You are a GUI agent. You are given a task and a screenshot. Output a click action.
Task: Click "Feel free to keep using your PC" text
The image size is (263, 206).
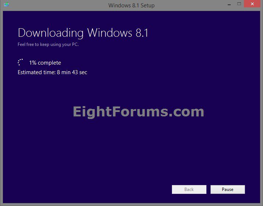click(48, 45)
